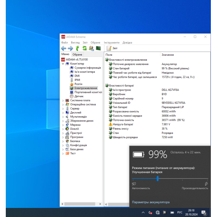Image resolution: width=217 pixels, height=217 pixels.
Task: Open the Інструменти menu
Action: [111, 42]
